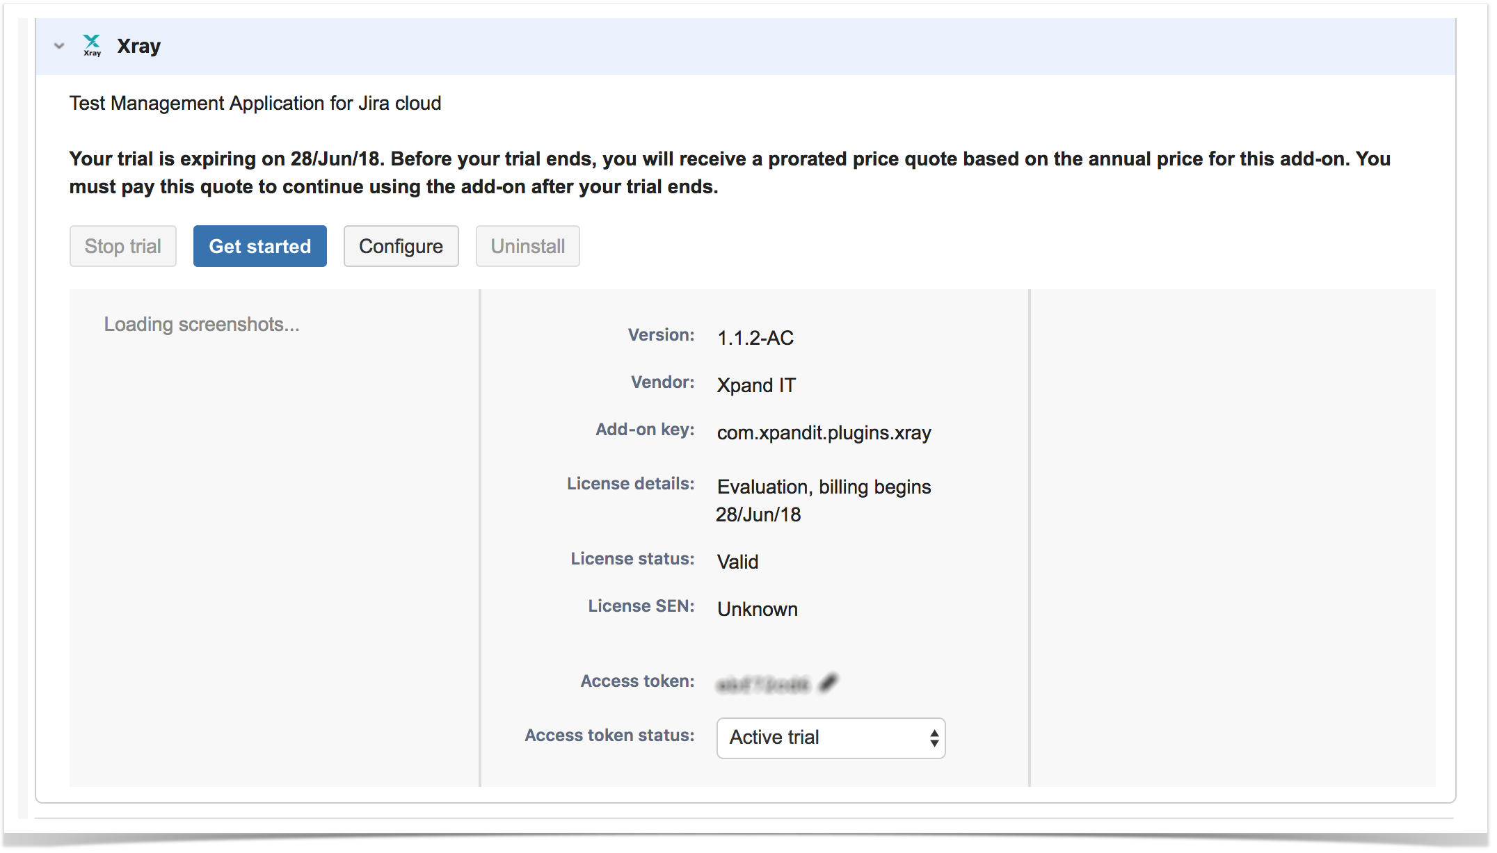Click the Vendor label
The image size is (1497, 853).
(x=662, y=382)
